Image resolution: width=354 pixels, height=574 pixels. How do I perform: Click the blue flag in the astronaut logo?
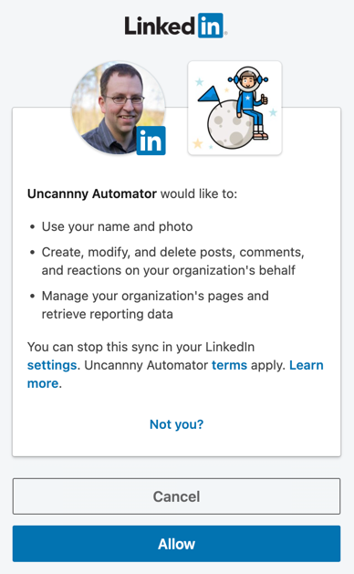tap(210, 95)
